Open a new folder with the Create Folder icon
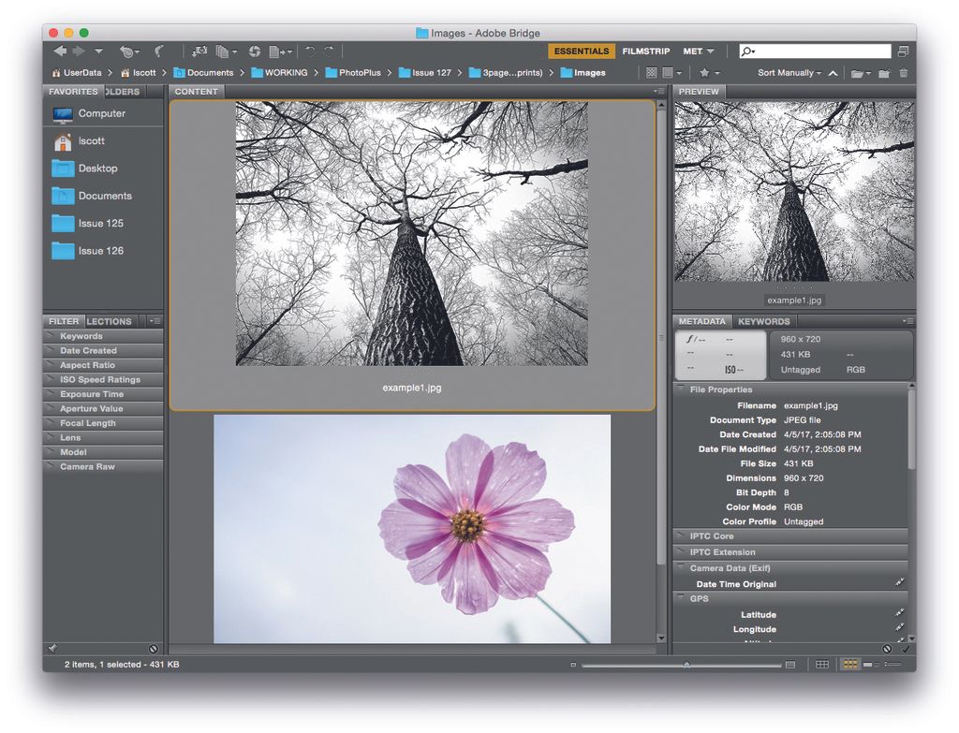959x733 pixels. click(x=883, y=73)
